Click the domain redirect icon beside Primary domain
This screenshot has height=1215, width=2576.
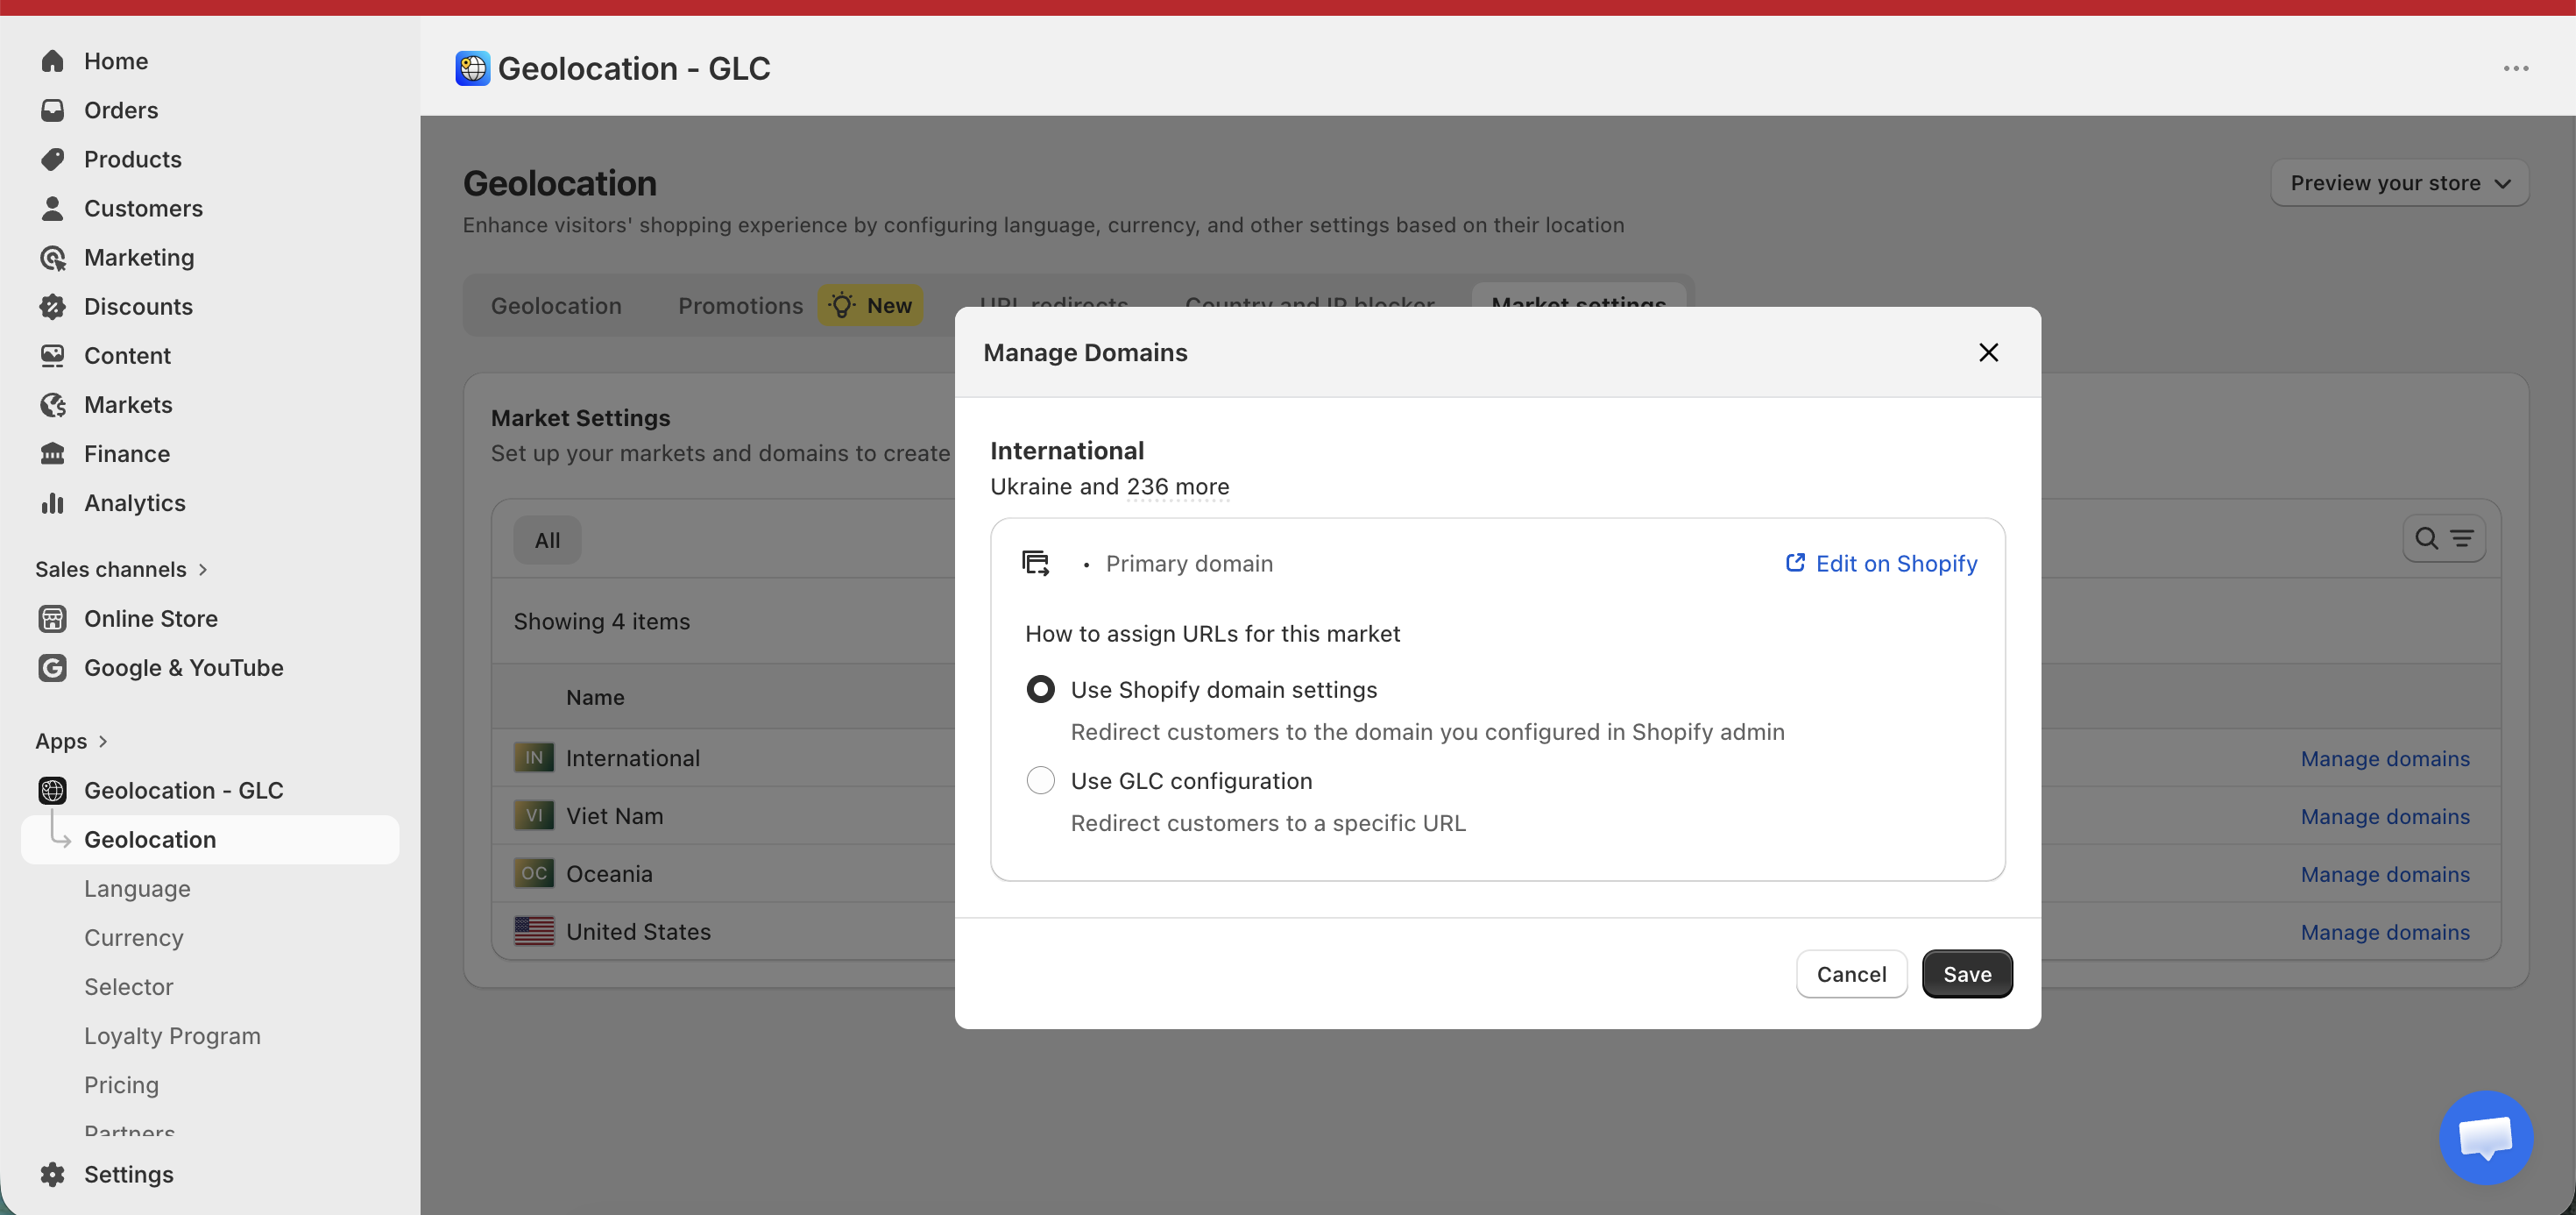[1035, 564]
